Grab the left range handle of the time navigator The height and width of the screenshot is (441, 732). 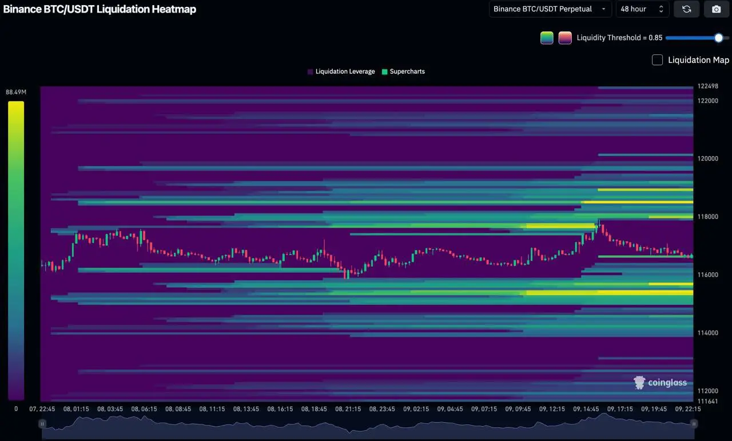[42, 424]
